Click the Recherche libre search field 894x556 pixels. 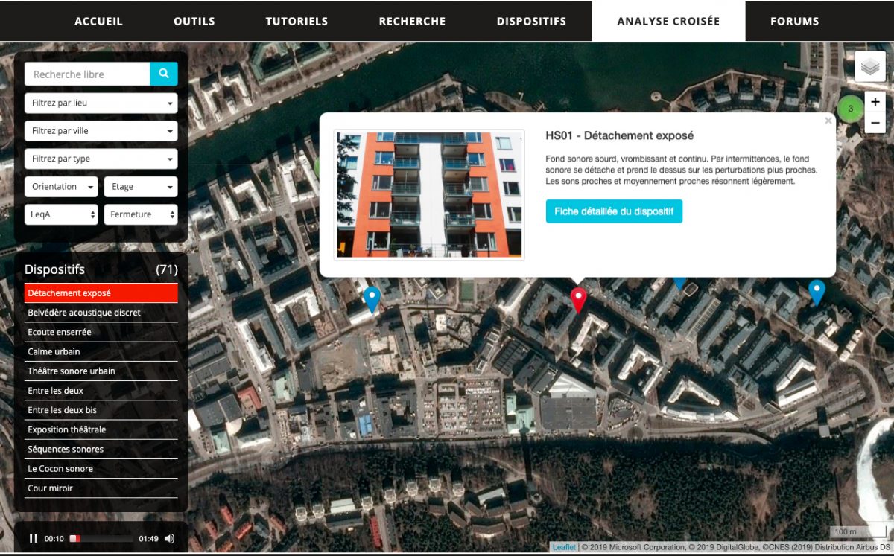[87, 74]
